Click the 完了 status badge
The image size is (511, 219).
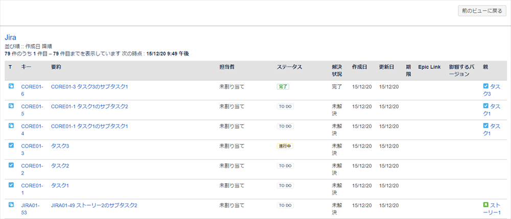point(283,87)
